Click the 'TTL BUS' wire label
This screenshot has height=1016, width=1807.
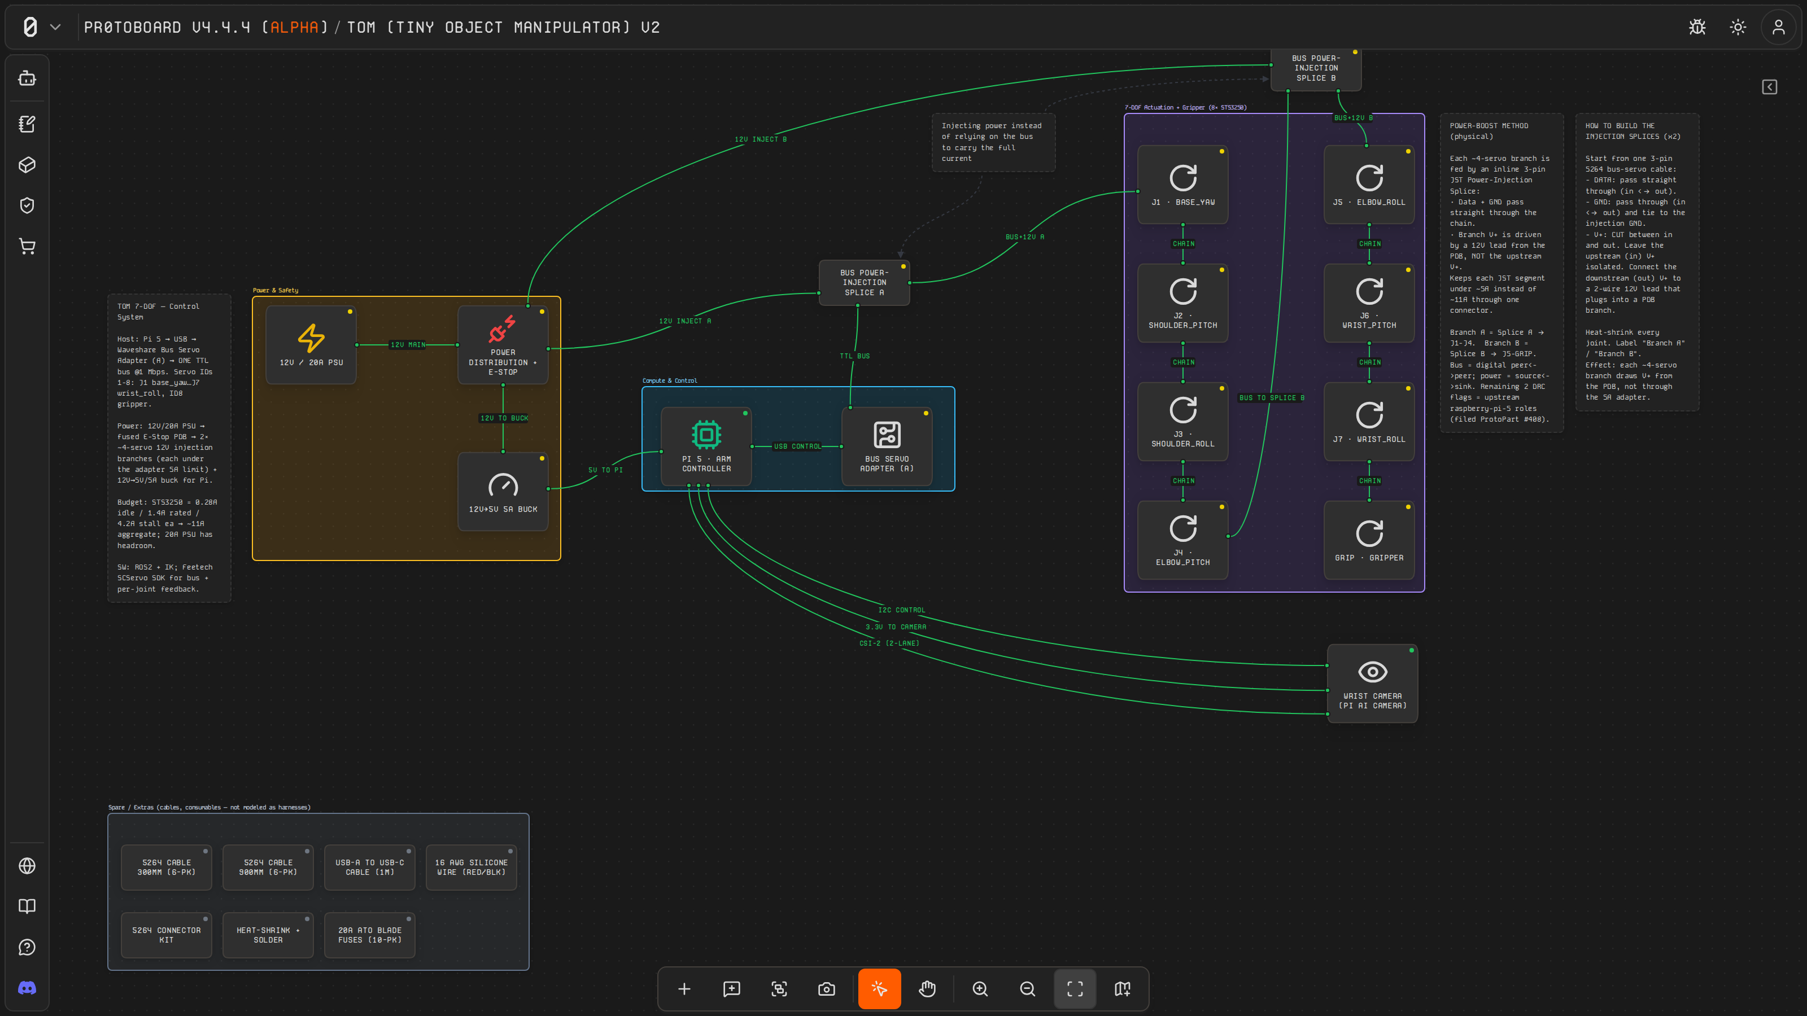854,356
